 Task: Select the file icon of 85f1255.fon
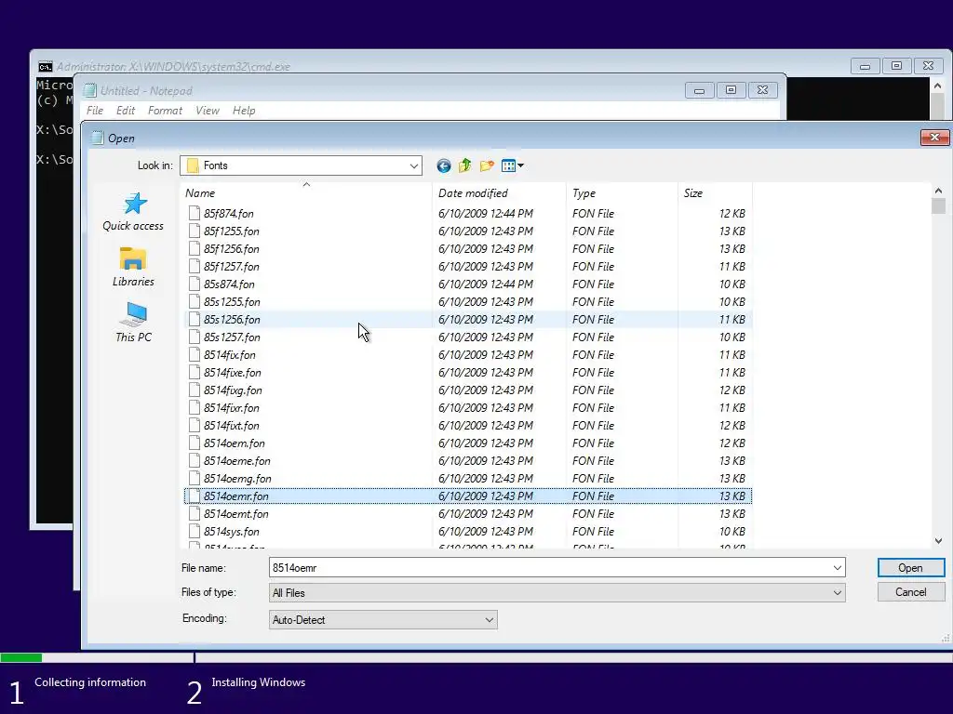tap(194, 231)
